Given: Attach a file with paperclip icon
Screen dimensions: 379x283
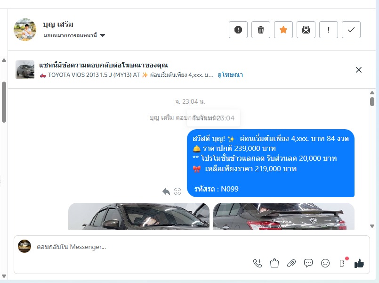Looking at the screenshot, I should click(291, 263).
